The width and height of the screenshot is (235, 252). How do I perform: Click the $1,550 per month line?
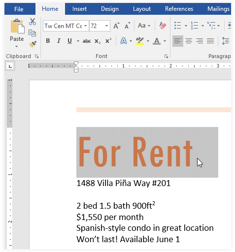[x=110, y=217]
